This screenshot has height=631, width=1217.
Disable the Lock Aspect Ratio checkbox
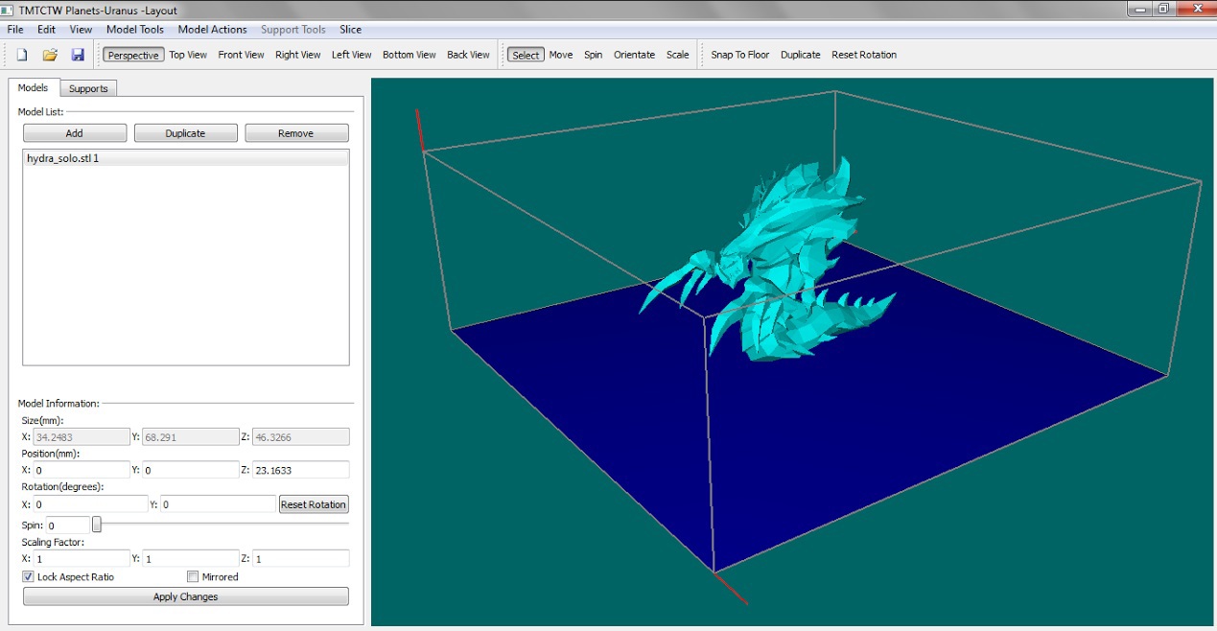coord(29,577)
